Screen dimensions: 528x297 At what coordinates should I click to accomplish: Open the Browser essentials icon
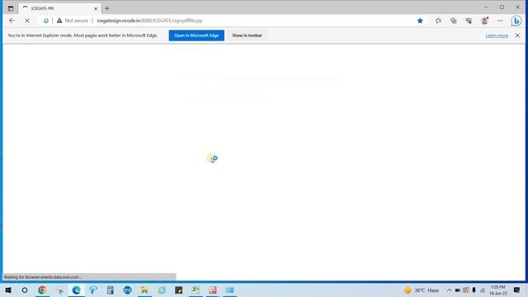(469, 21)
